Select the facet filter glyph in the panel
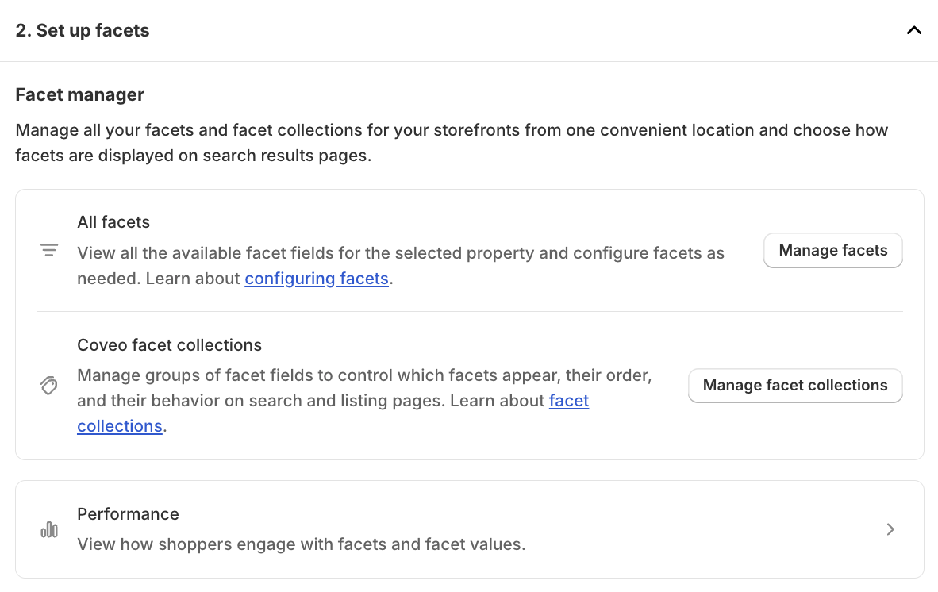The image size is (938, 592). (x=49, y=250)
